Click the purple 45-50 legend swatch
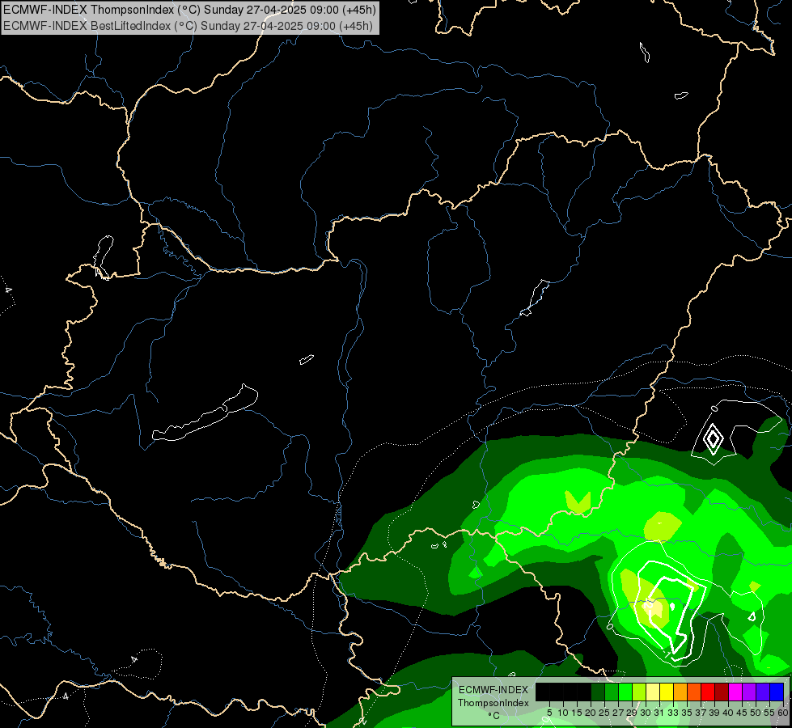792x728 pixels. (x=749, y=692)
